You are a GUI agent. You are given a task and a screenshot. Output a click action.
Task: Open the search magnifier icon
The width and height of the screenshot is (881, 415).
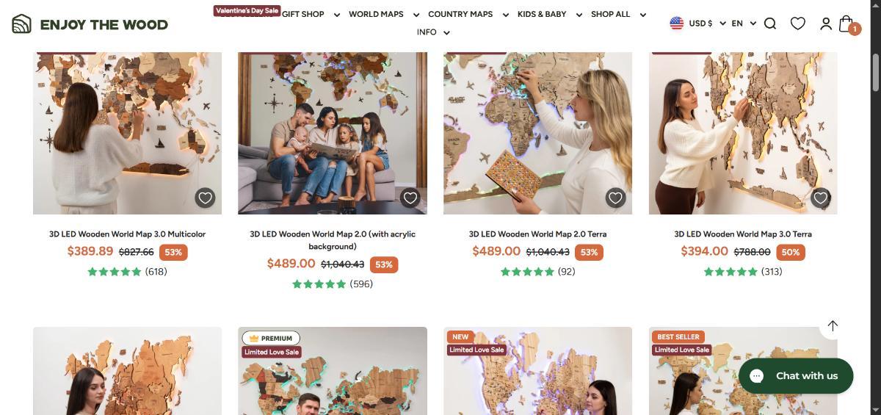(770, 24)
